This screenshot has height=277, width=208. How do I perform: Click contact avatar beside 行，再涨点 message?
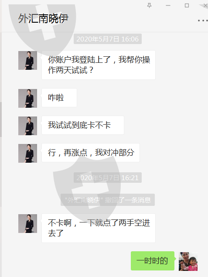pyautogui.click(x=28, y=154)
